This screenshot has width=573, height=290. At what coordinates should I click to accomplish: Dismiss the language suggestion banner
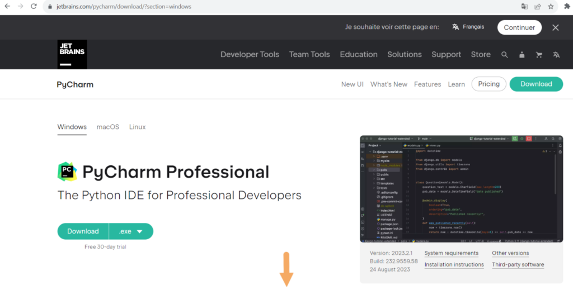[555, 27]
